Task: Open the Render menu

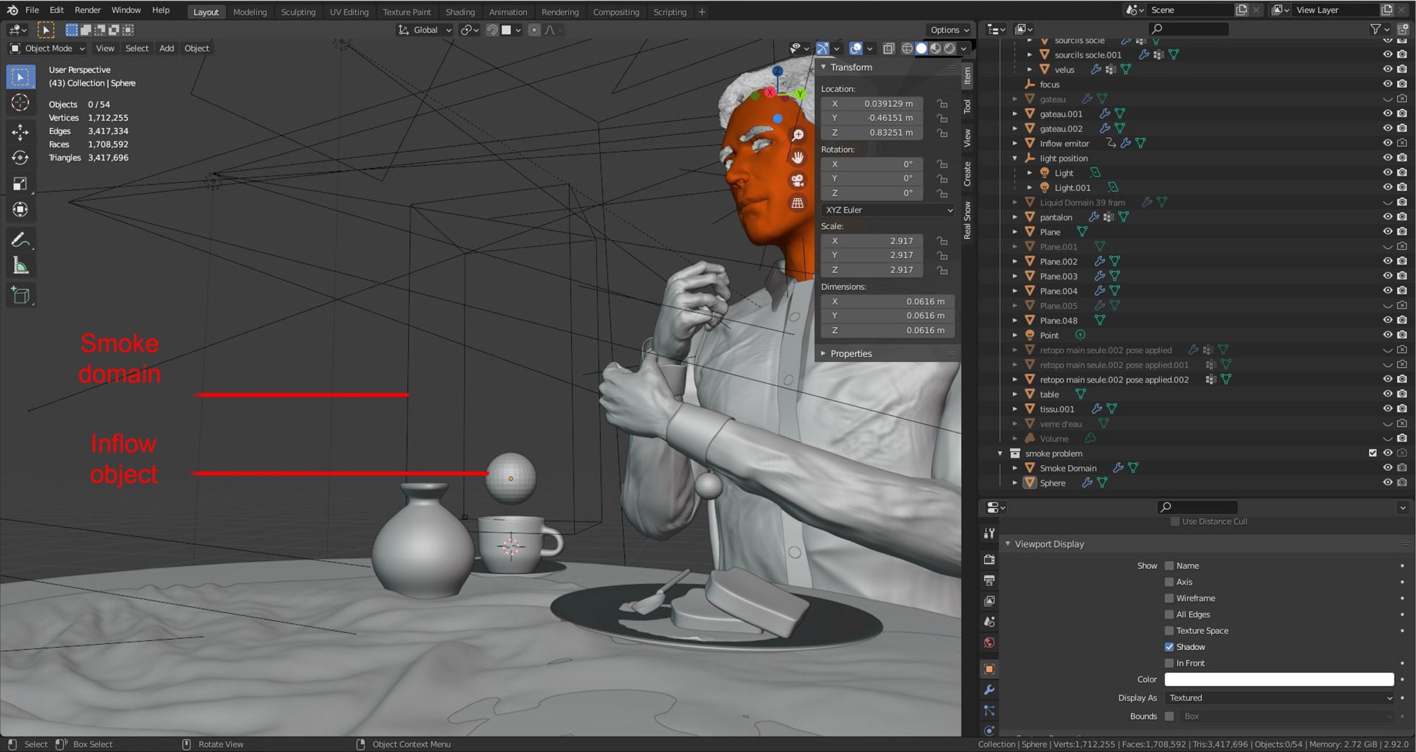Action: point(87,10)
